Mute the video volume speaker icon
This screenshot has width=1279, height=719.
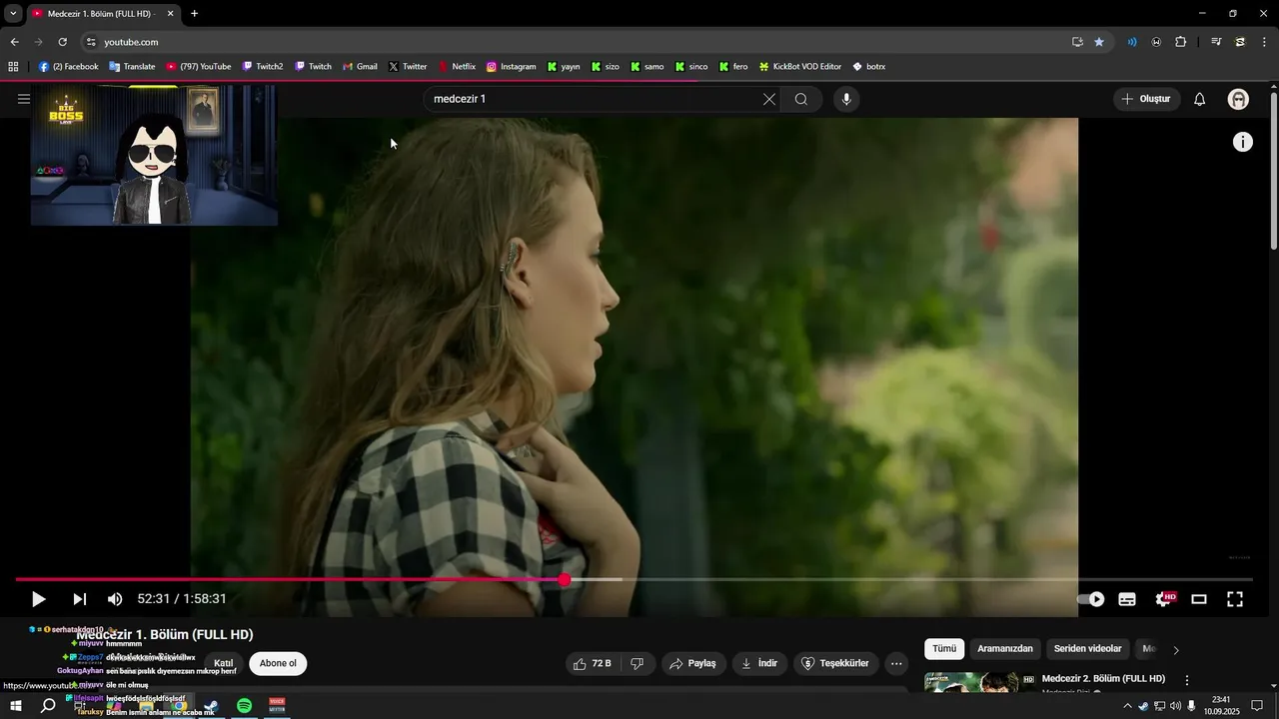(115, 599)
